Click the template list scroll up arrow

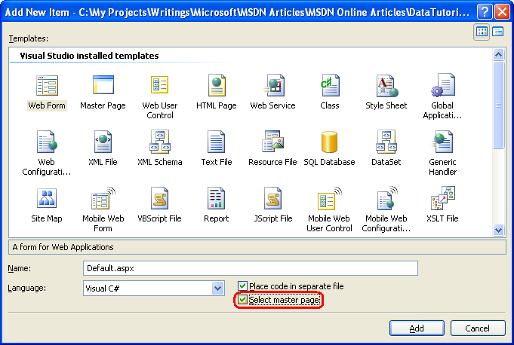click(498, 54)
